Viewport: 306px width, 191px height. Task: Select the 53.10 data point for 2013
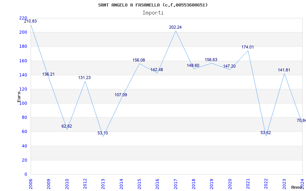tap(103, 133)
